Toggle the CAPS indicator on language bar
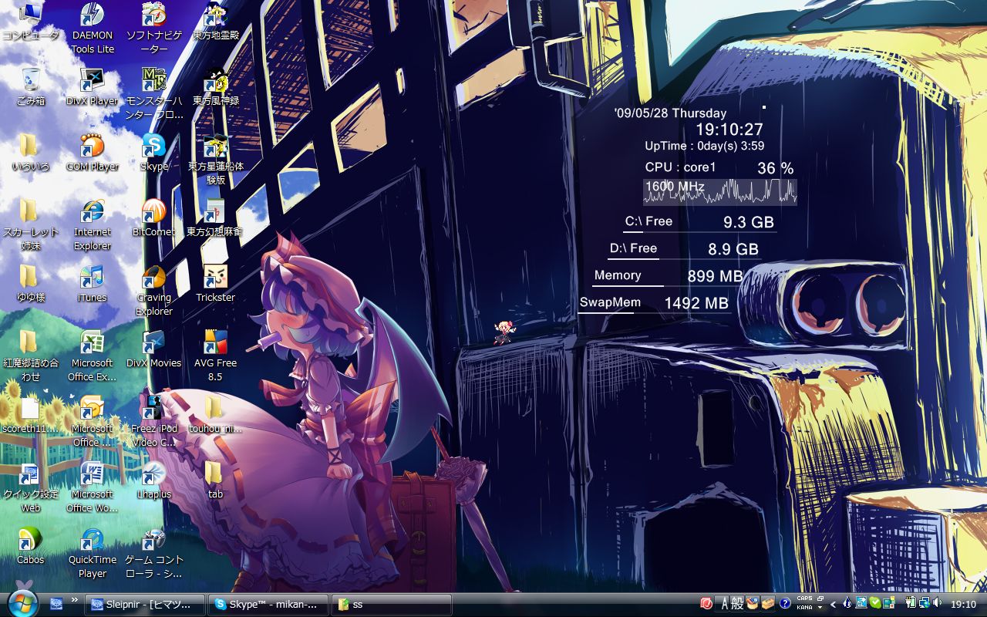This screenshot has width=987, height=617. [x=804, y=599]
